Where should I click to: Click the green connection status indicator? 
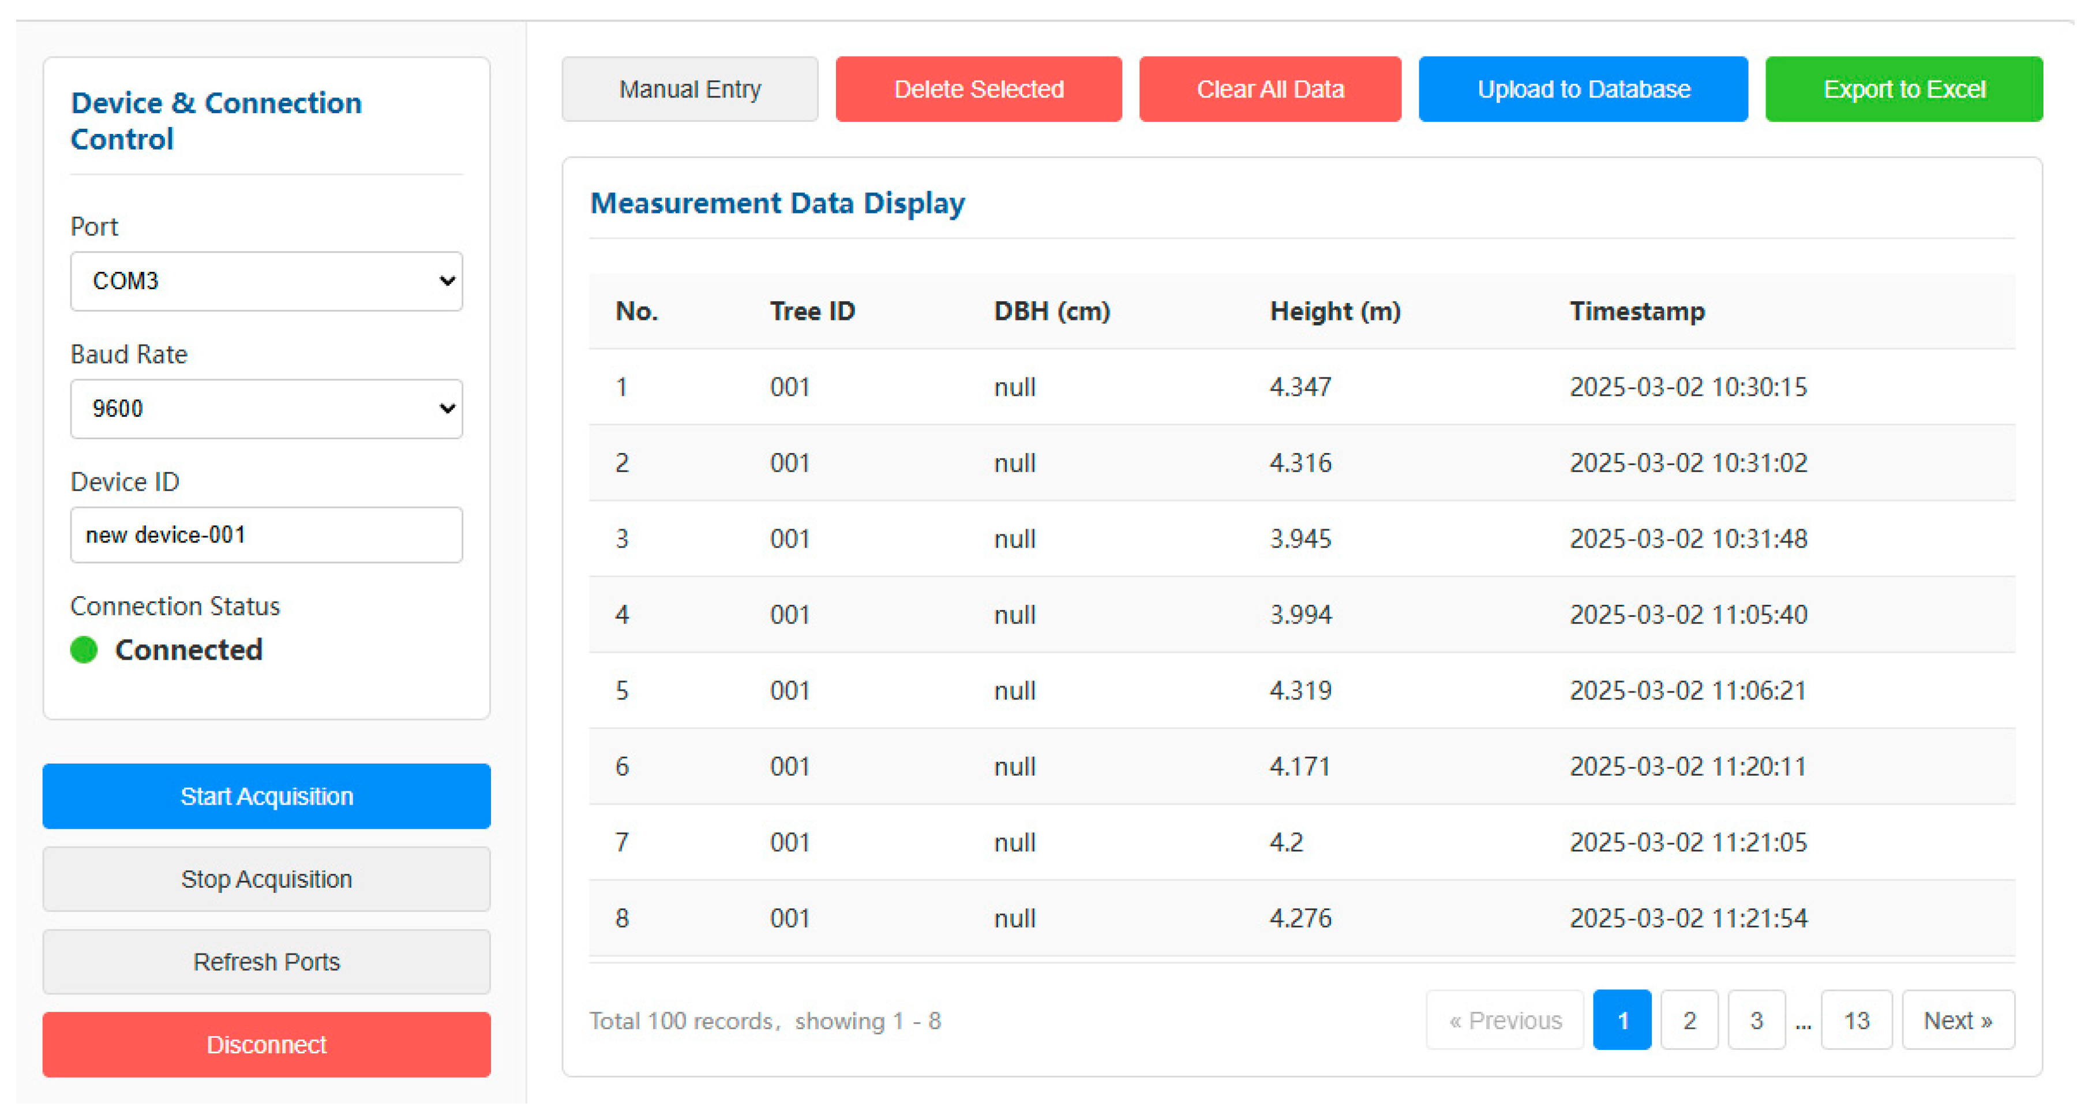point(84,650)
